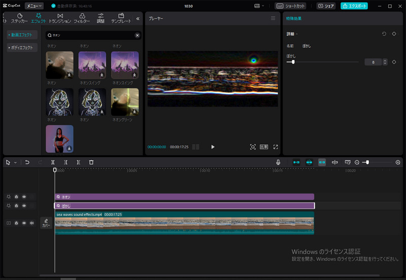This screenshot has width=406, height=280.
Task: Select the ネオン effect clip in the timeline
Action: pyautogui.click(x=184, y=197)
